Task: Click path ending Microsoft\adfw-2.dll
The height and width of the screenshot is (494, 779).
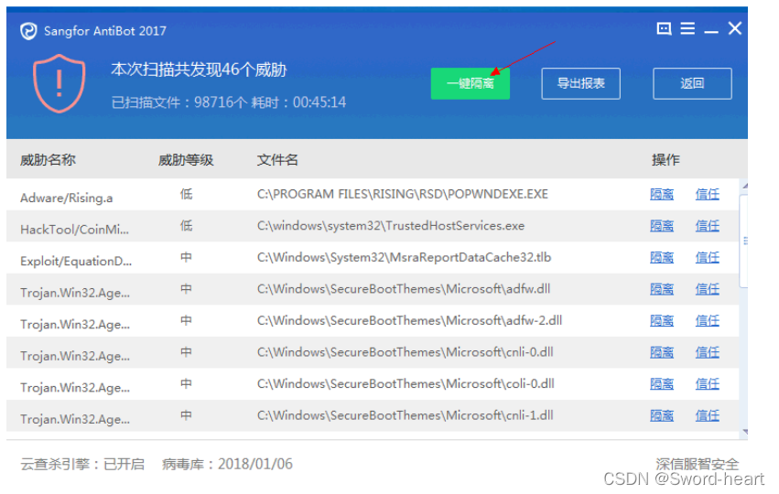Action: (409, 321)
